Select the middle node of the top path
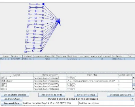This screenshot has height=107, width=135. 37,4
